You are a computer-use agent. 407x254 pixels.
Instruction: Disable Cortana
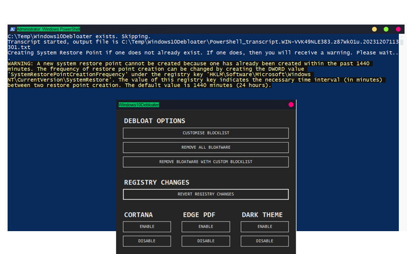(x=147, y=241)
